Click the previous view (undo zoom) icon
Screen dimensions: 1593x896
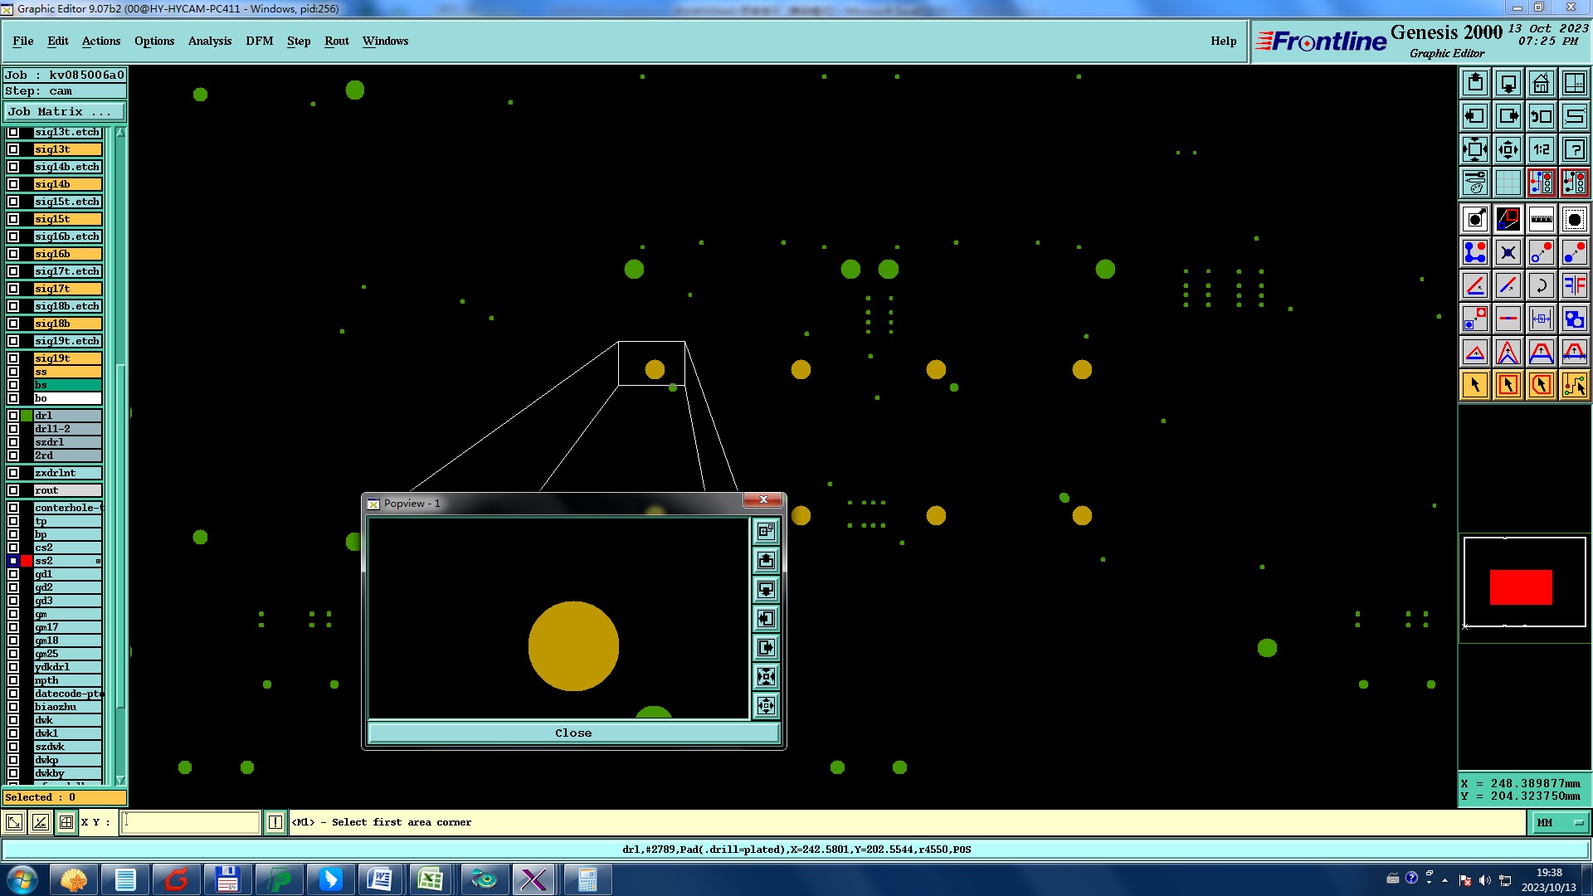pyautogui.click(x=1542, y=116)
